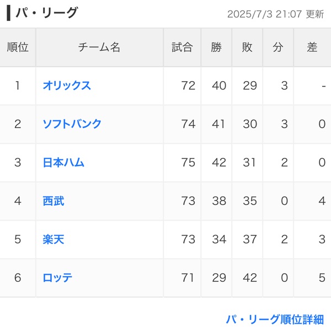Click the 試合 column header
Viewport: 331px width, 331px height.
(x=182, y=47)
